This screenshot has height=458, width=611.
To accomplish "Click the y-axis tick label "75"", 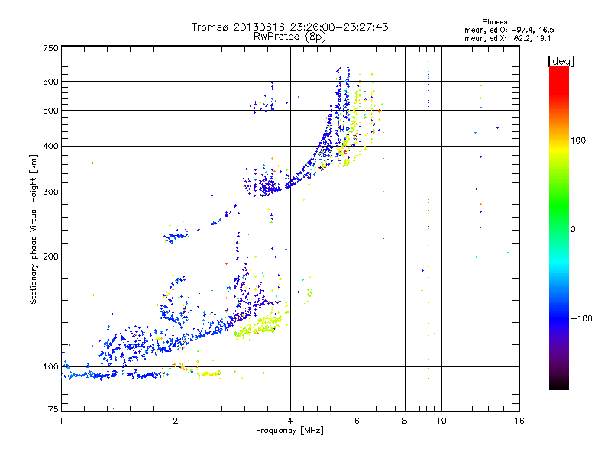I will click(x=53, y=409).
